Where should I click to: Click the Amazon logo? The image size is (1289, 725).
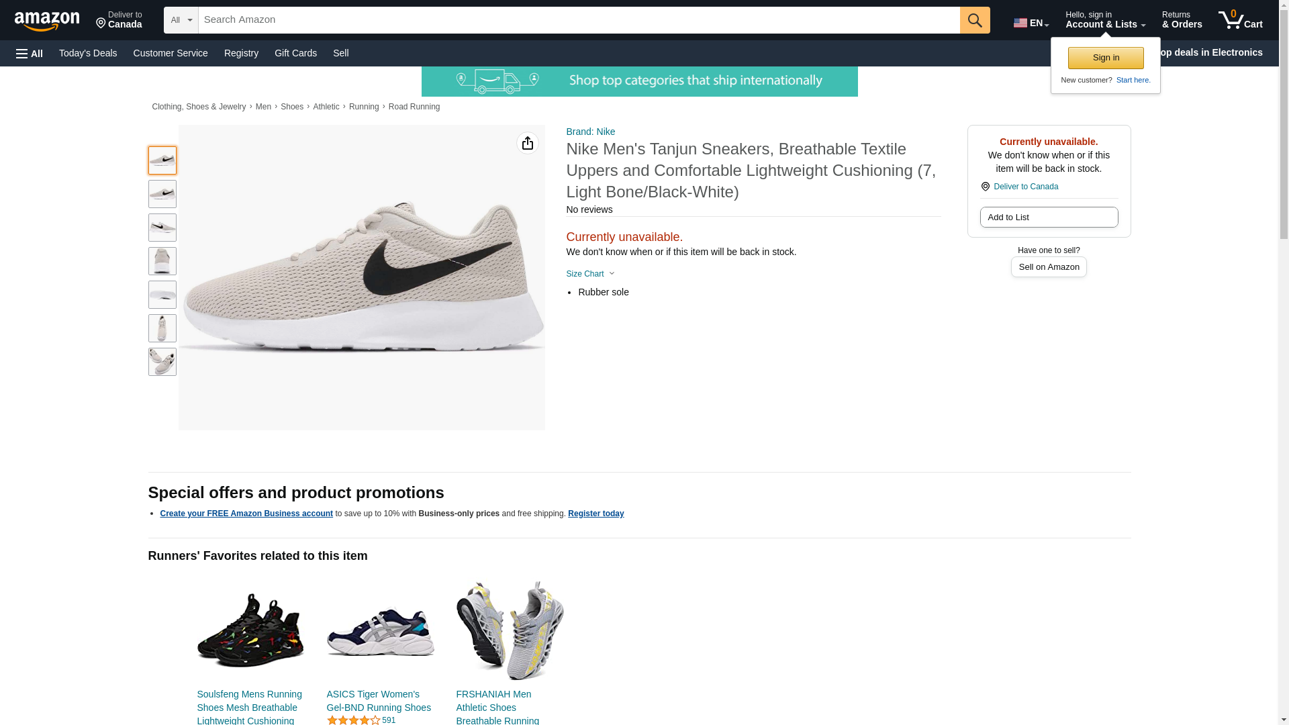47,21
